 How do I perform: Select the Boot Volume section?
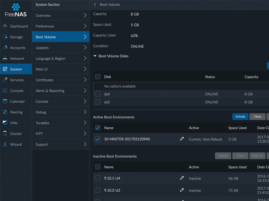point(61,37)
